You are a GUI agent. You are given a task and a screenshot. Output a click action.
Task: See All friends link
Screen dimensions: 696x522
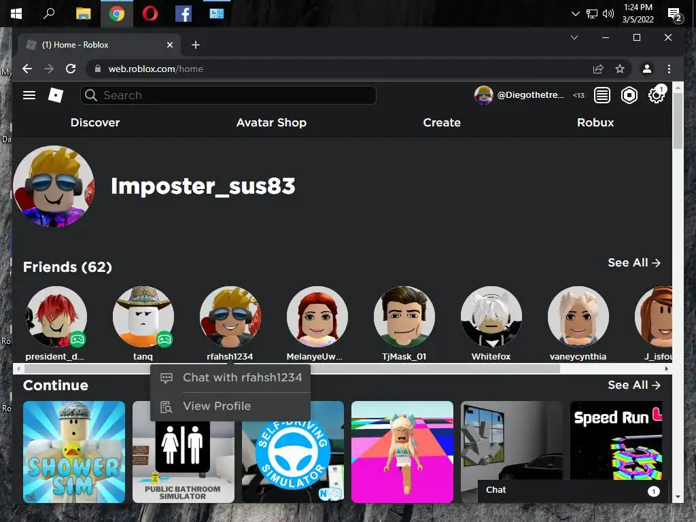click(634, 263)
